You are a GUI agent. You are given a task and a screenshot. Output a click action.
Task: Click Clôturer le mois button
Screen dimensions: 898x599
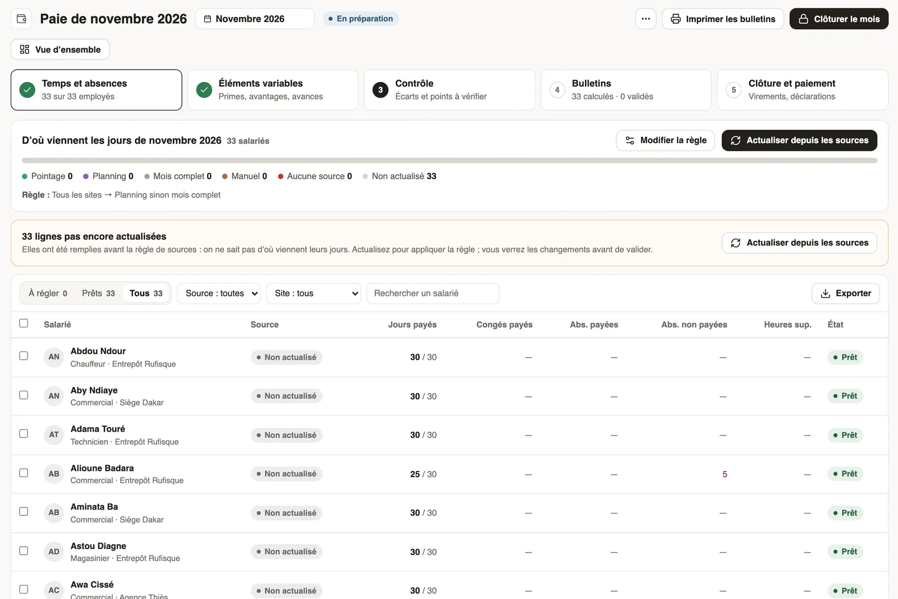click(x=839, y=19)
